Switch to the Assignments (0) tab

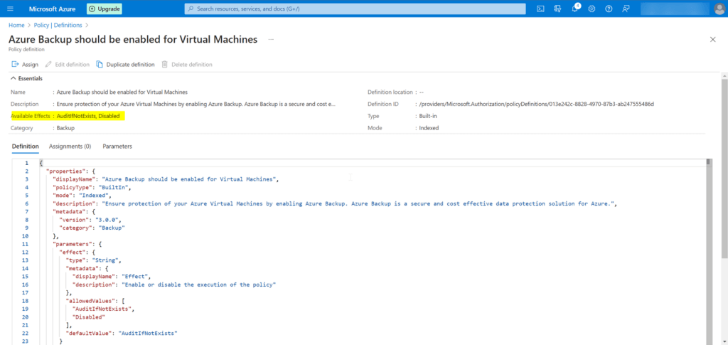pyautogui.click(x=70, y=147)
